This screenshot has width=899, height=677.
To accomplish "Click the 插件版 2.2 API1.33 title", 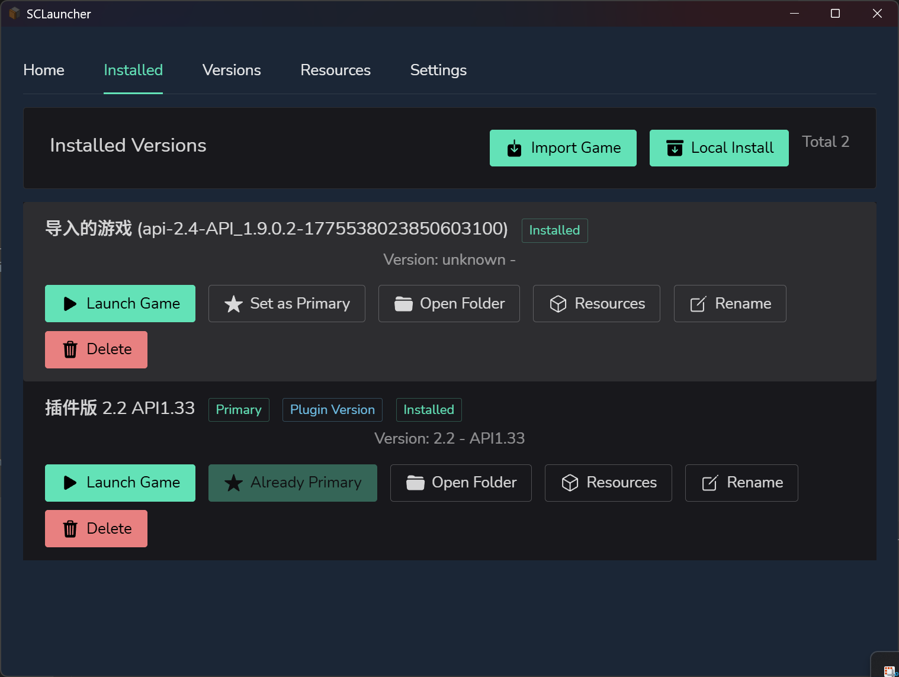I will coord(120,408).
